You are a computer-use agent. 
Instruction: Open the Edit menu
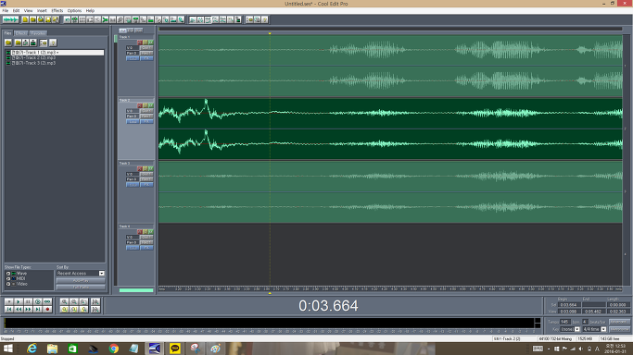coord(16,11)
